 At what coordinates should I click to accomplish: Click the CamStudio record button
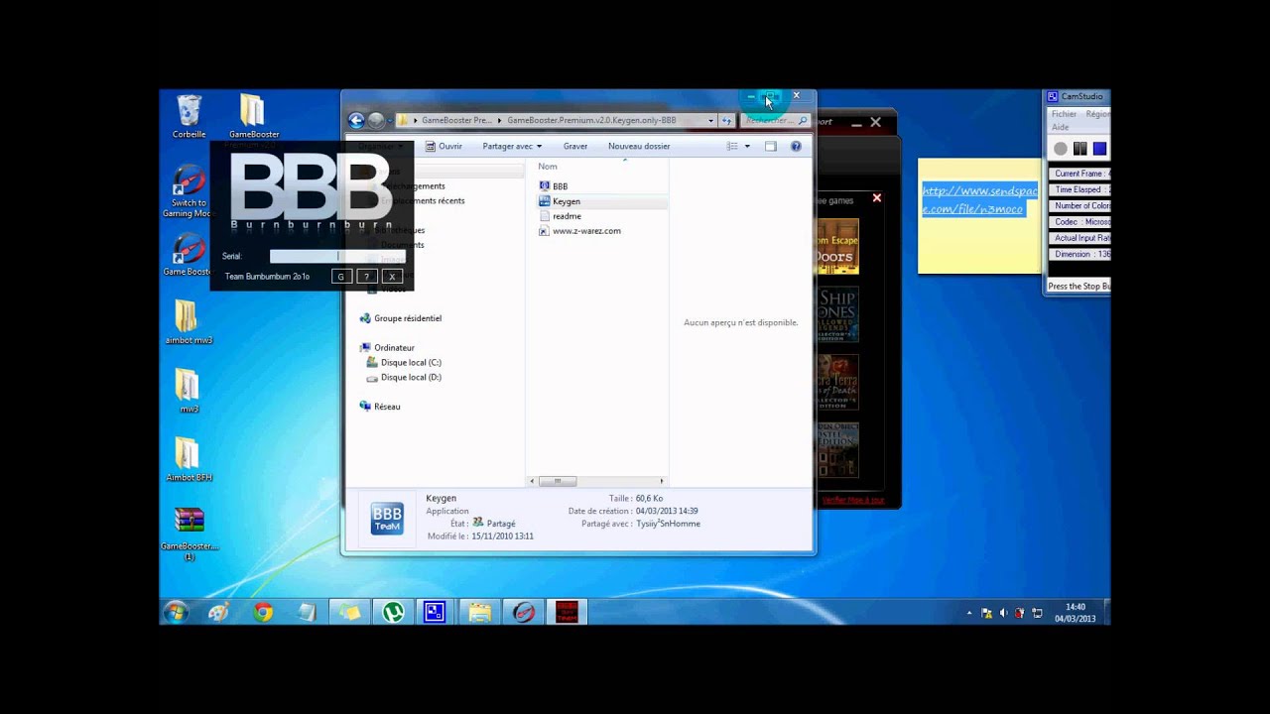(1061, 149)
